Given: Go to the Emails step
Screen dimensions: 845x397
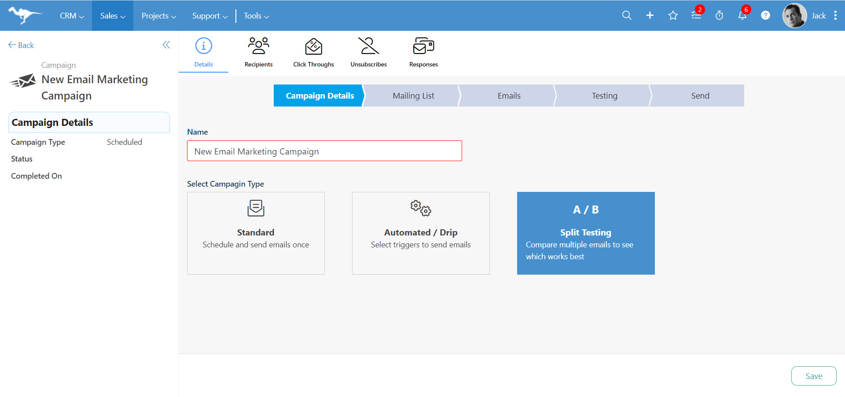Looking at the screenshot, I should coord(509,96).
